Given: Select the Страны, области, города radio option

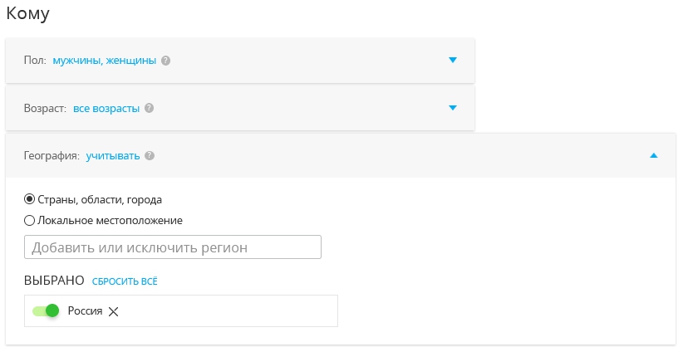Looking at the screenshot, I should point(29,199).
